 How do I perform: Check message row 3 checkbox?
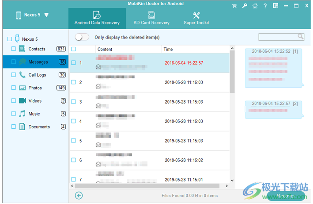click(73, 101)
